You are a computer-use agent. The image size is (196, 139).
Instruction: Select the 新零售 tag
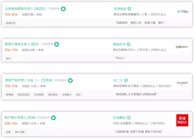pyautogui.click(x=10, y=95)
